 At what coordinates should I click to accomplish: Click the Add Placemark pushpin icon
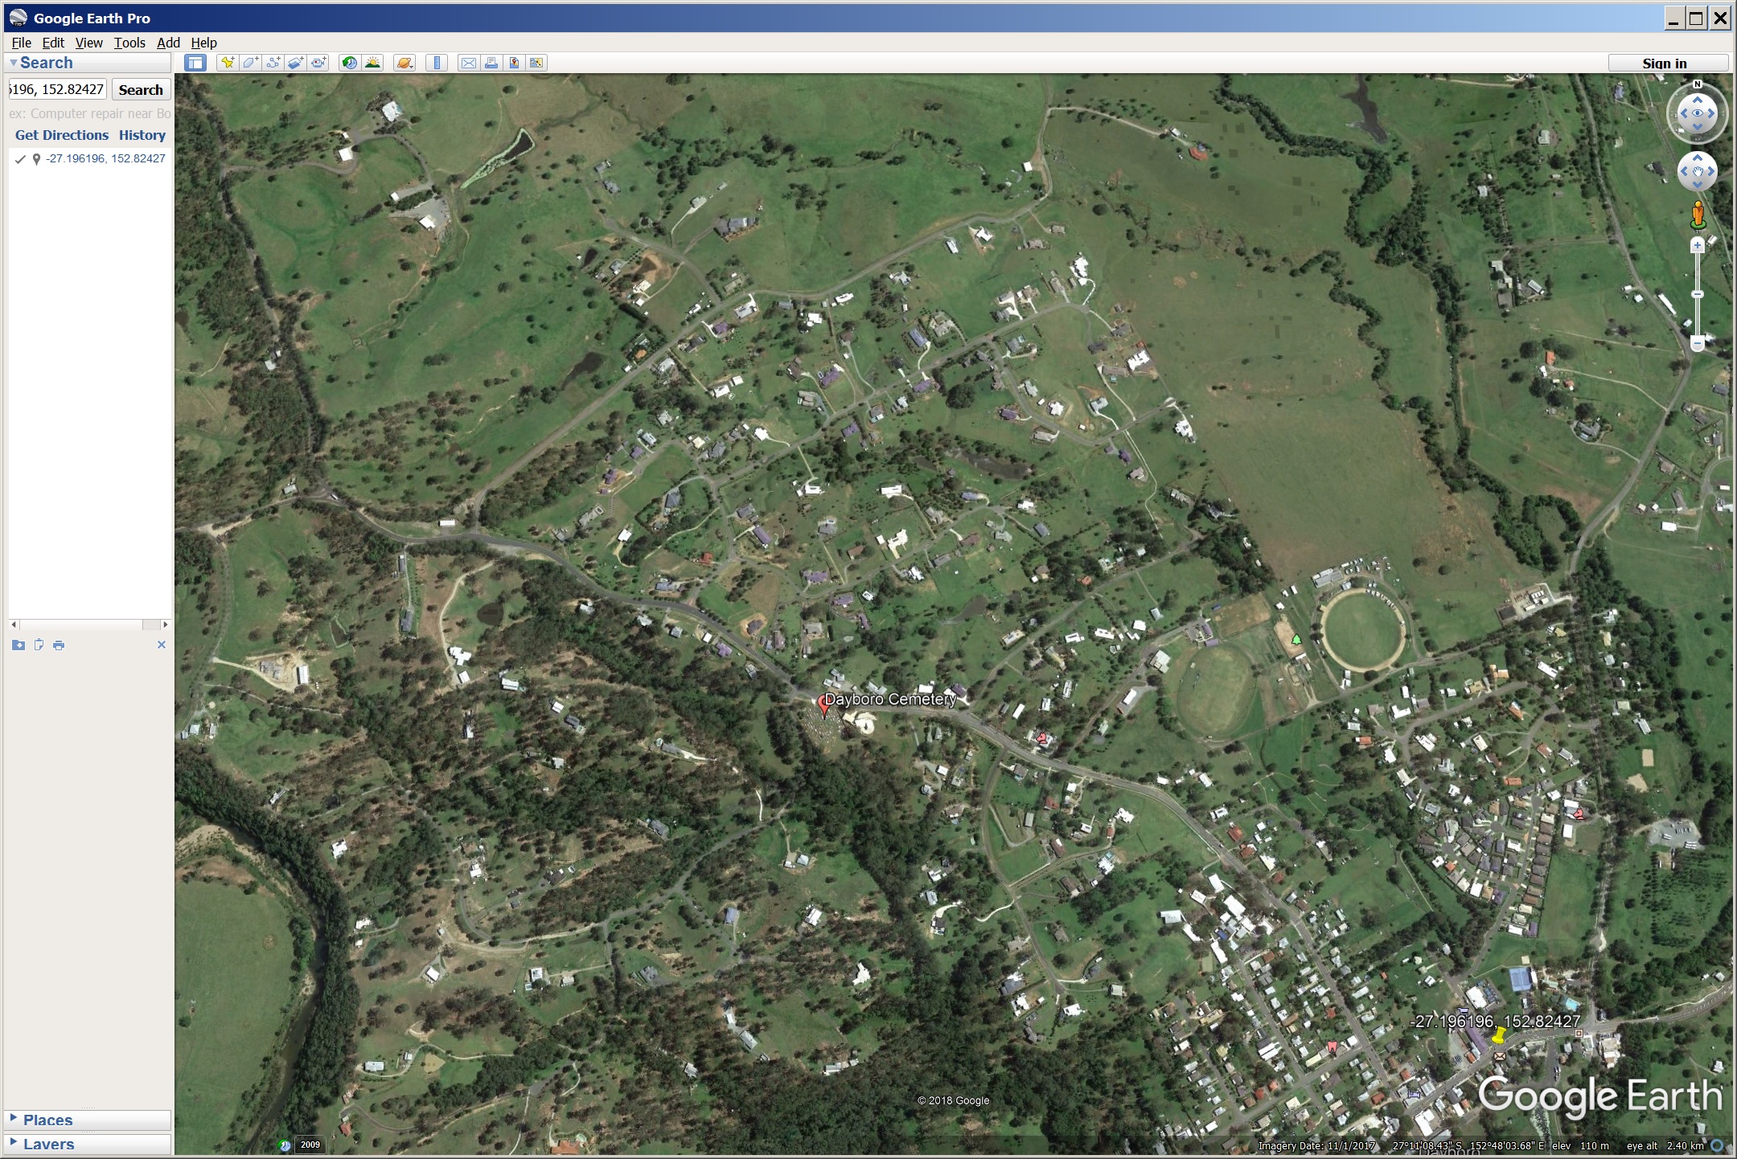pyautogui.click(x=228, y=63)
